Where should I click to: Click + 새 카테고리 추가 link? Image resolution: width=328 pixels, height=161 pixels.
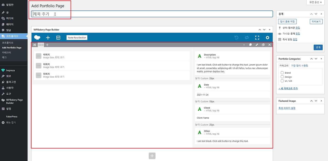pos(288,88)
